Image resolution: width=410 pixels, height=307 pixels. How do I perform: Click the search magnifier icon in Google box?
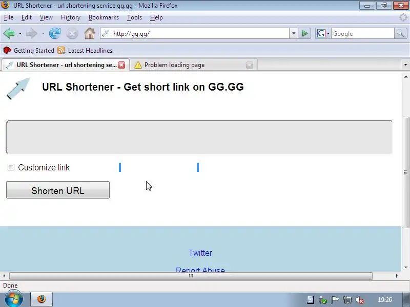[400, 33]
